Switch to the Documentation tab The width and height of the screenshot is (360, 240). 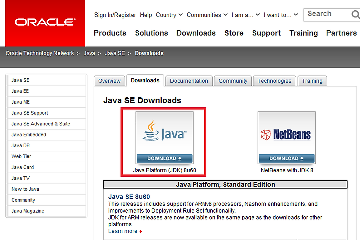pyautogui.click(x=189, y=81)
